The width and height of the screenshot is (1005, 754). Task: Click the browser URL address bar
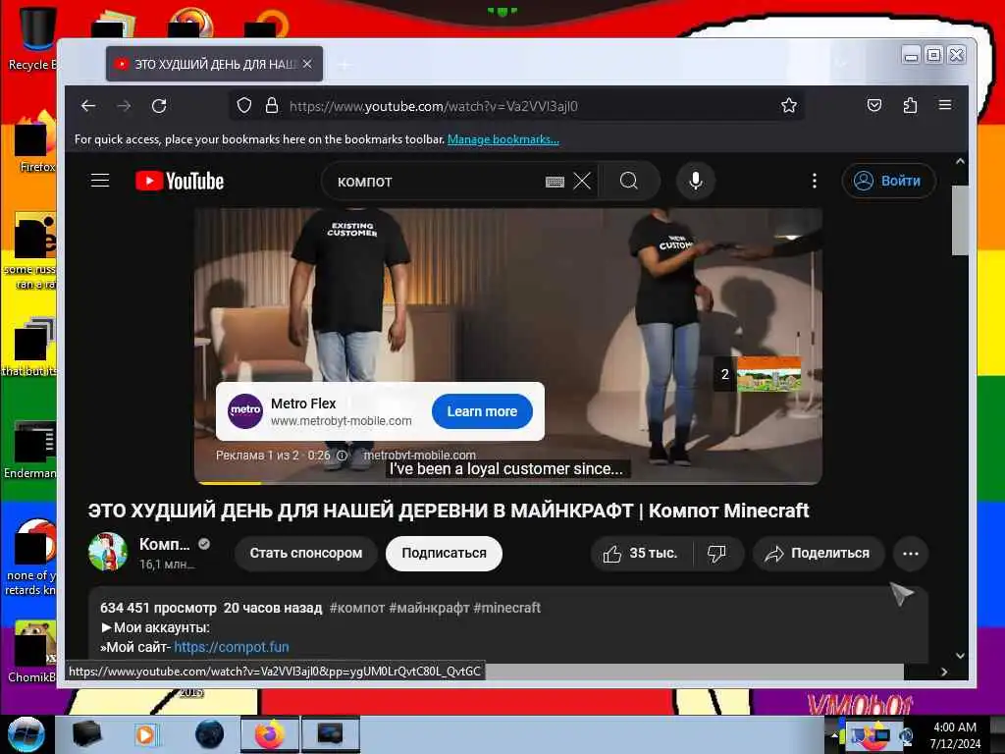[516, 106]
